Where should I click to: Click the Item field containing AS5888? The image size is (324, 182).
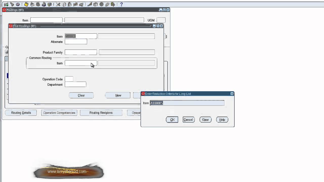click(187, 103)
